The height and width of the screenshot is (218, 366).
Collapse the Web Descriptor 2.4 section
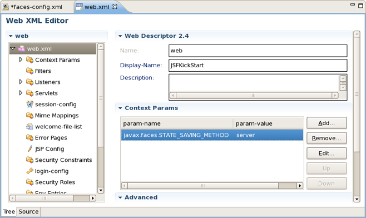[x=120, y=36]
